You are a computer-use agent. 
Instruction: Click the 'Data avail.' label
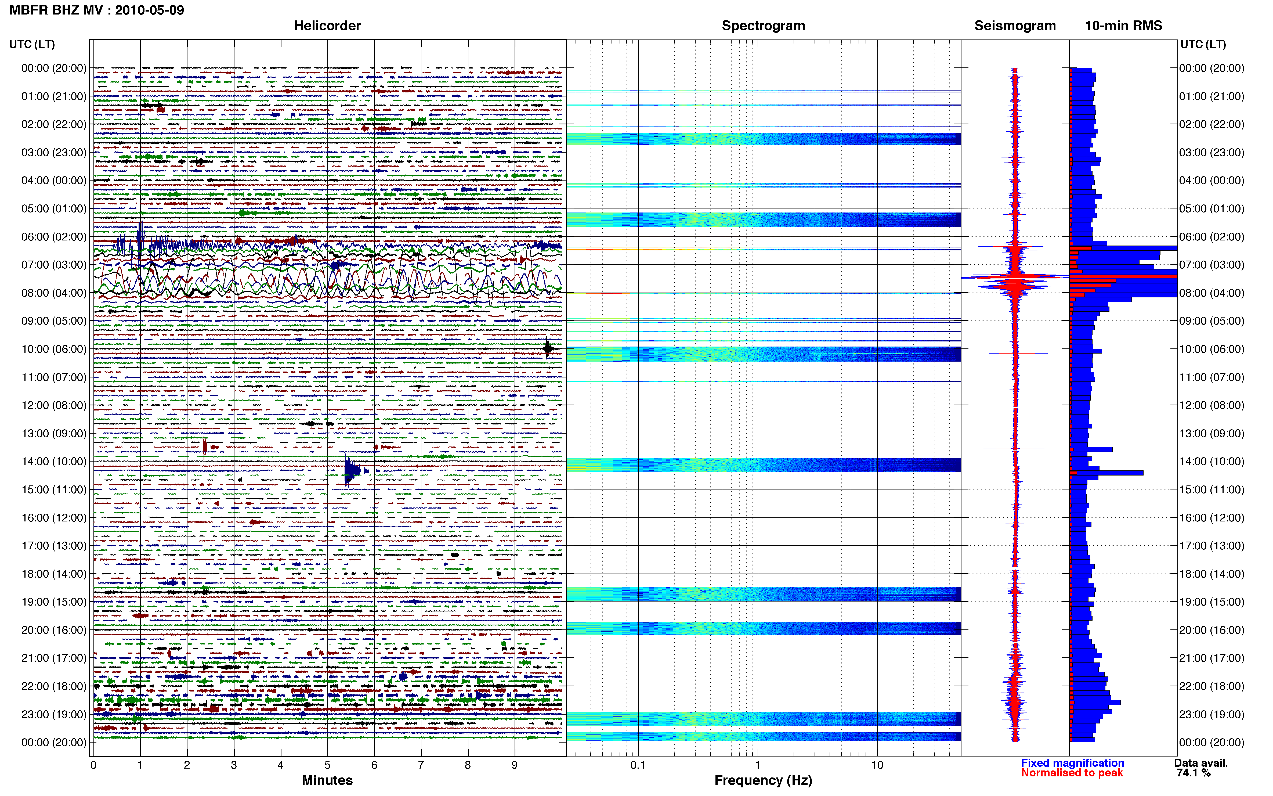(1201, 763)
